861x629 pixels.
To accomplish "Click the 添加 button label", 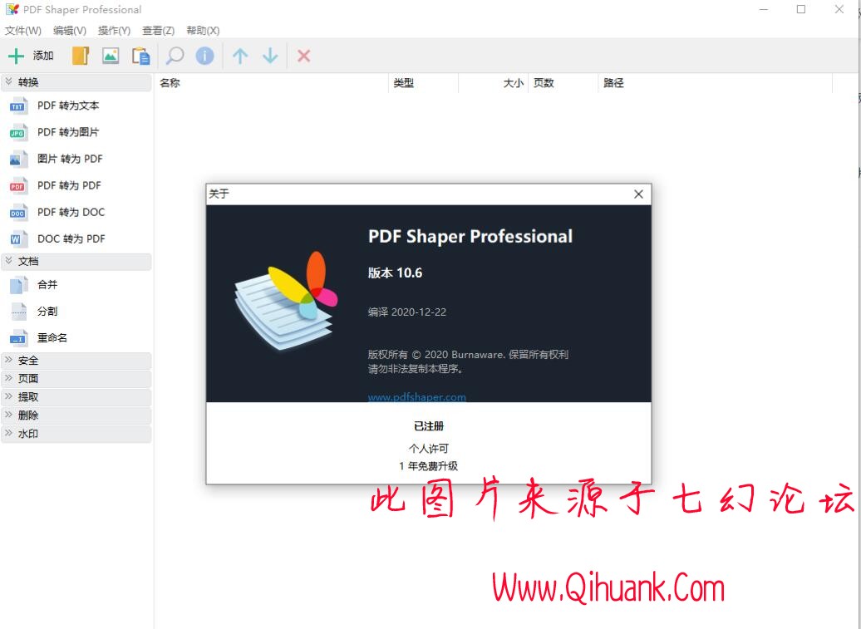I will click(43, 56).
